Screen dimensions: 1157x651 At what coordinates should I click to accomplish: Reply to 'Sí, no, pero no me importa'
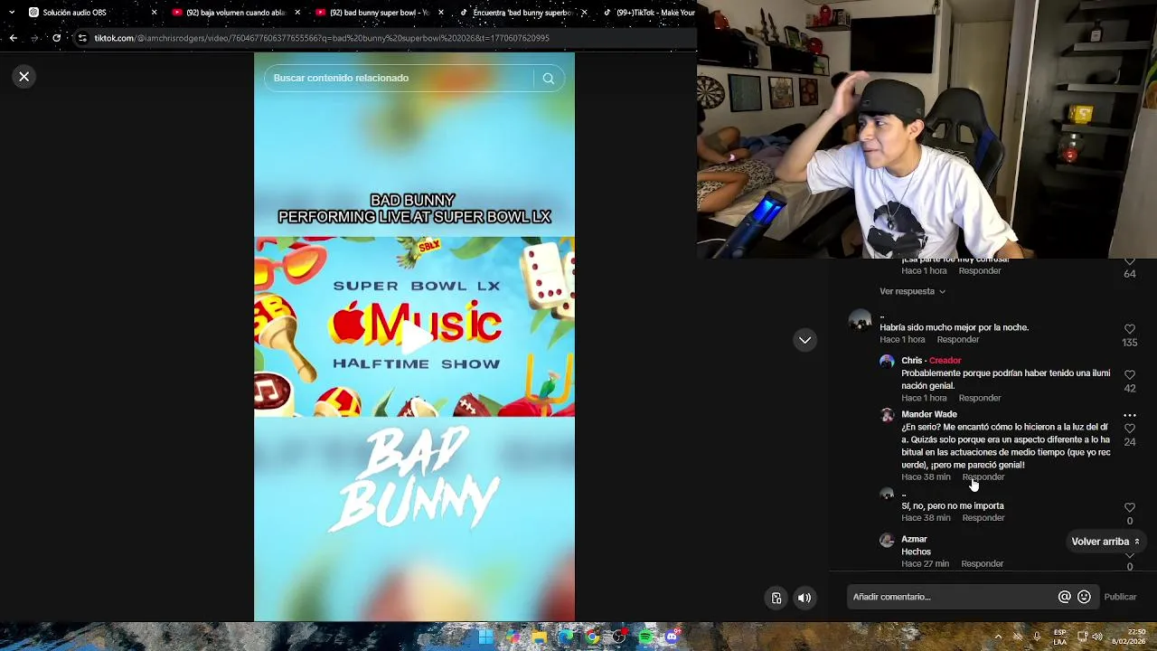tap(983, 518)
